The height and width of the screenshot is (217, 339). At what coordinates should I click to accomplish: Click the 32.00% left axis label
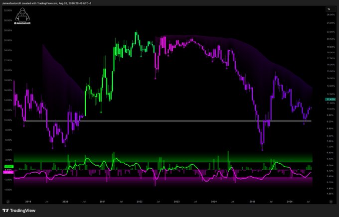(8, 10)
